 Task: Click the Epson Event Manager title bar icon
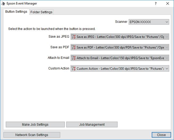tap(3, 3)
